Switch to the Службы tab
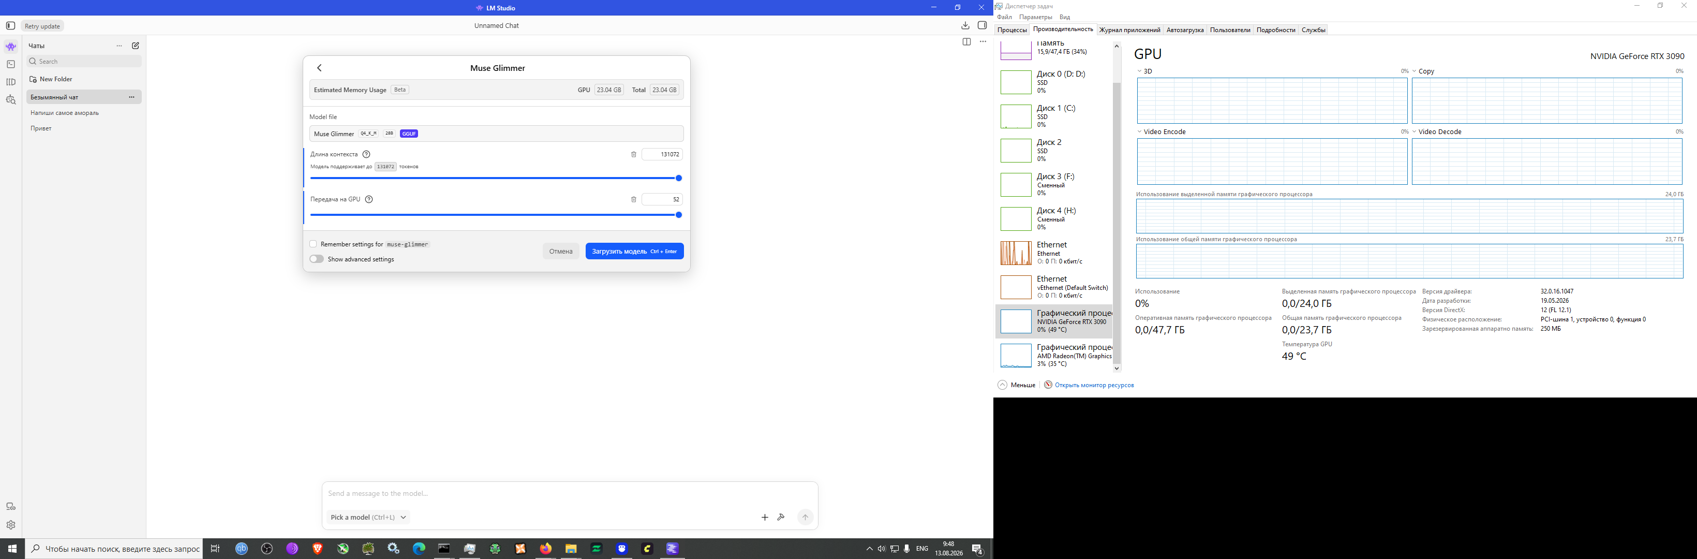 1314,30
